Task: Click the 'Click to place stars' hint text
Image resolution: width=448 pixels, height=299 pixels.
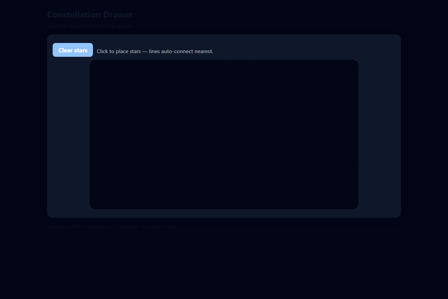Action: [x=119, y=51]
